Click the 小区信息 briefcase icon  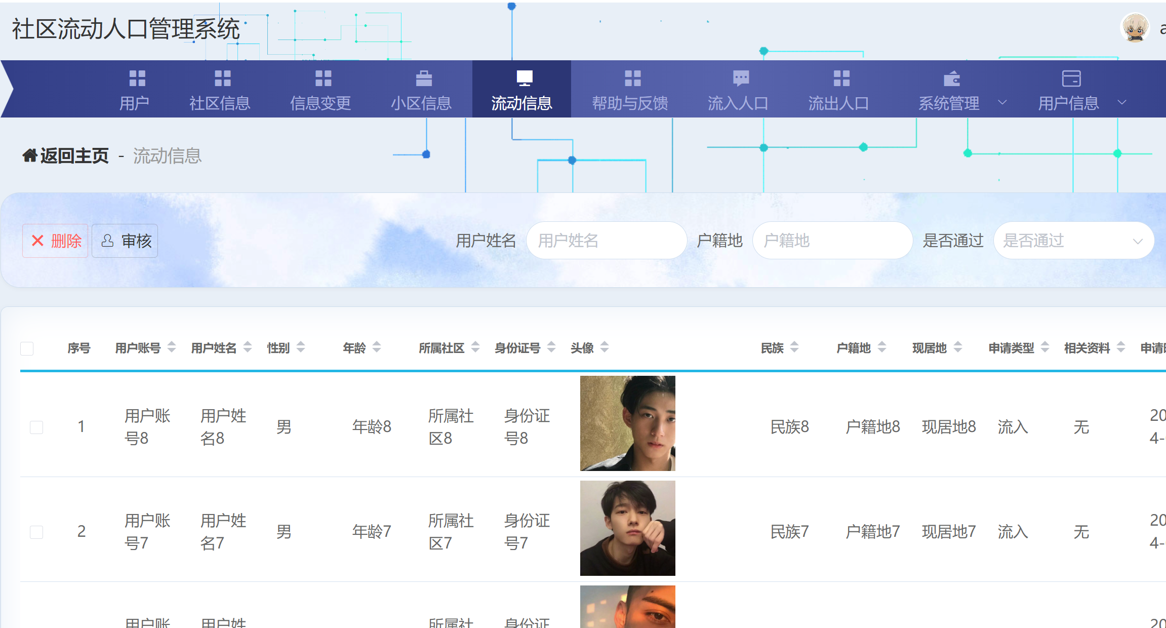[x=423, y=78]
